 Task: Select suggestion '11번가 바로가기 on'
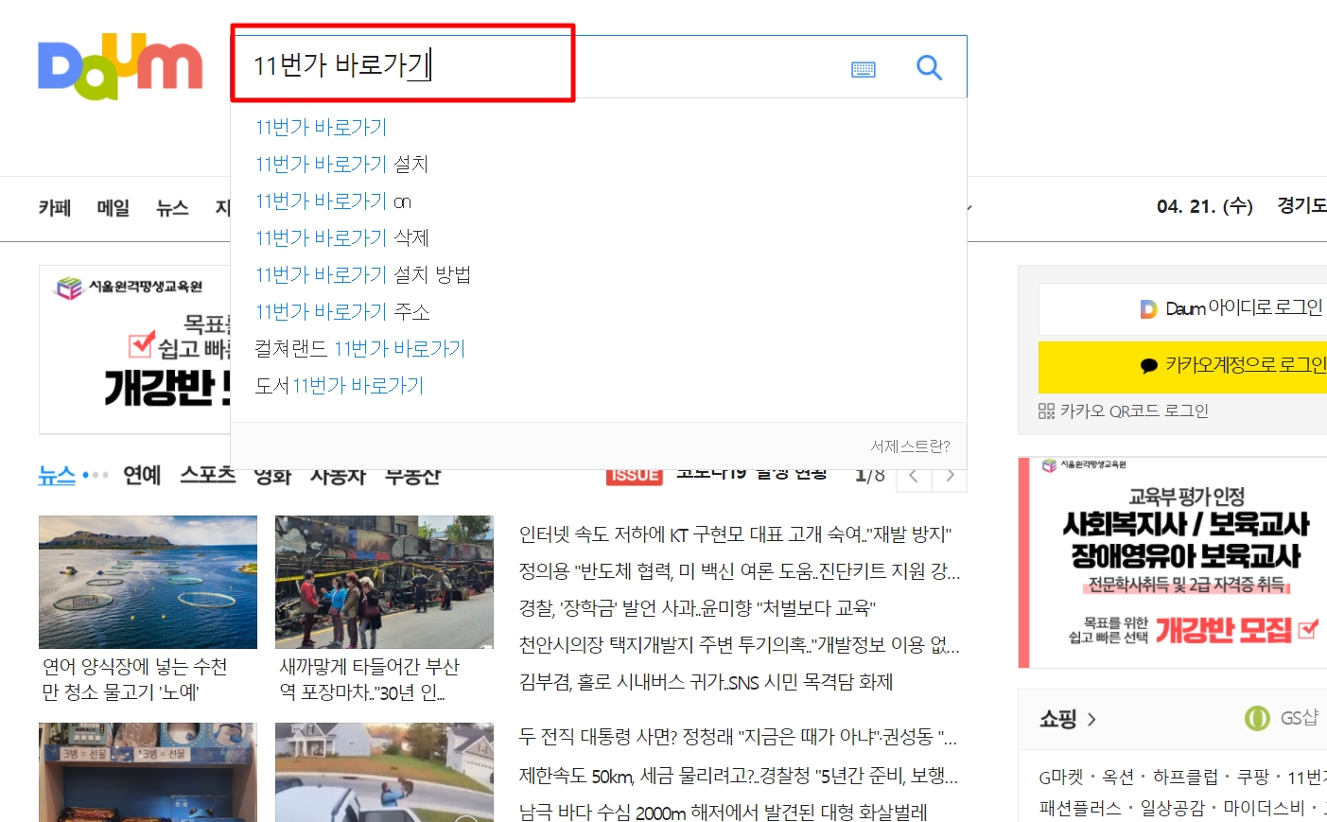(333, 201)
